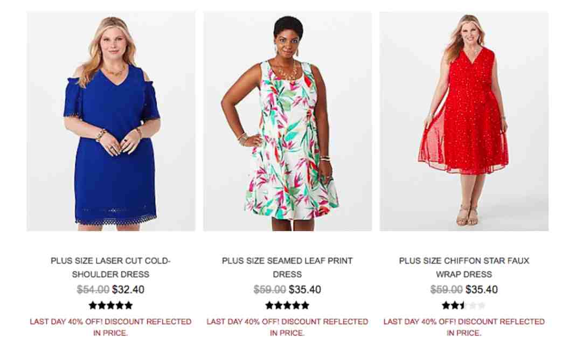Click the $35.40 price of the leaf print dress

pos(304,289)
